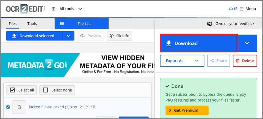Screen dimensions: 263x119
Task: Click the feedback megaphone icon
Action: (209, 24)
